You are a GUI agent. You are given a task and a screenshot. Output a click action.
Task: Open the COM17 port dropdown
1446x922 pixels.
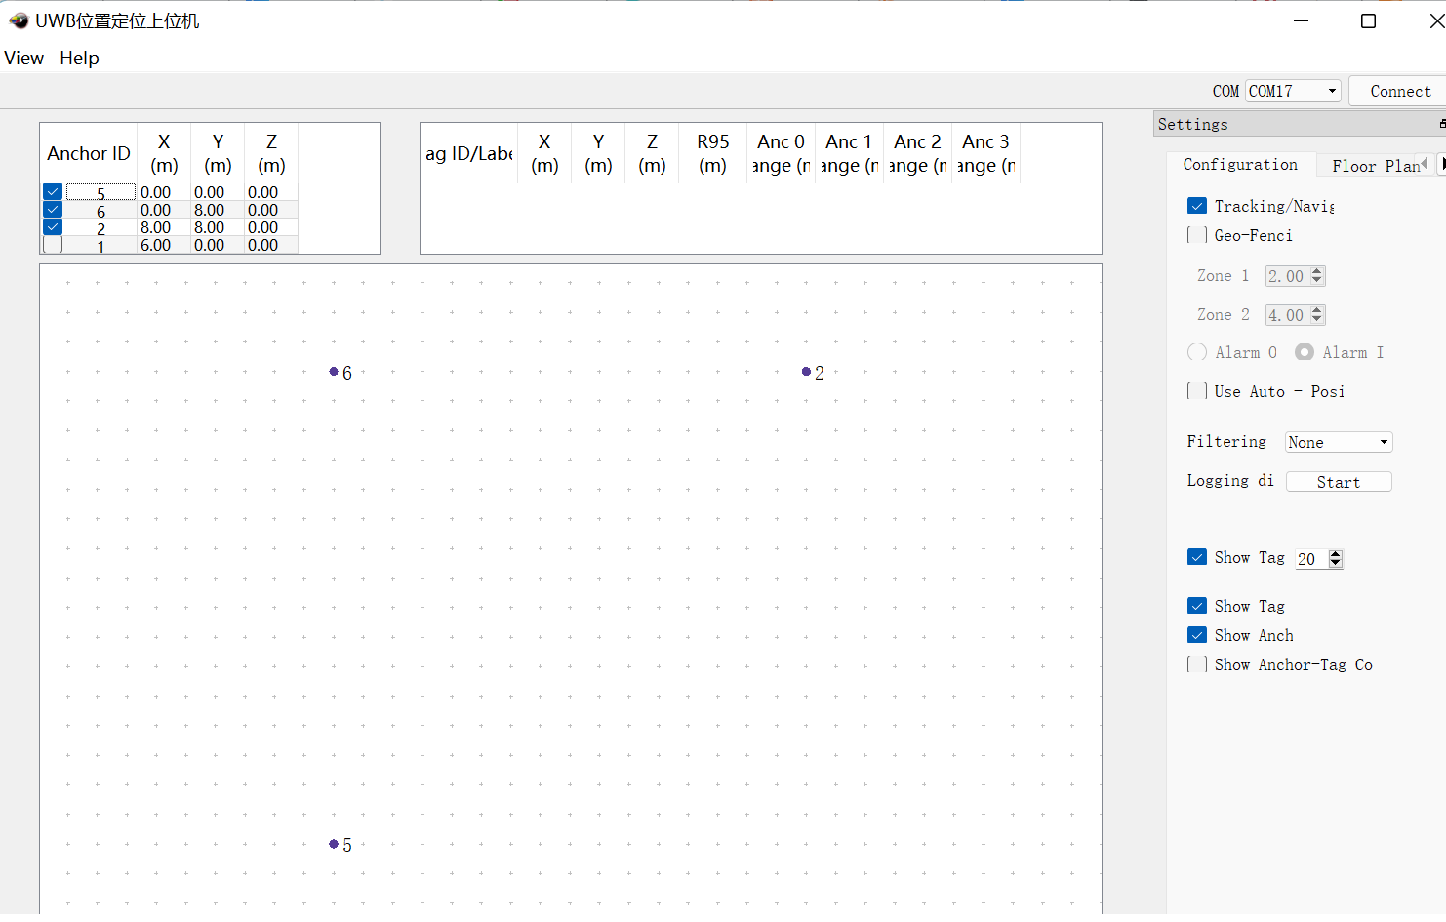click(1294, 91)
